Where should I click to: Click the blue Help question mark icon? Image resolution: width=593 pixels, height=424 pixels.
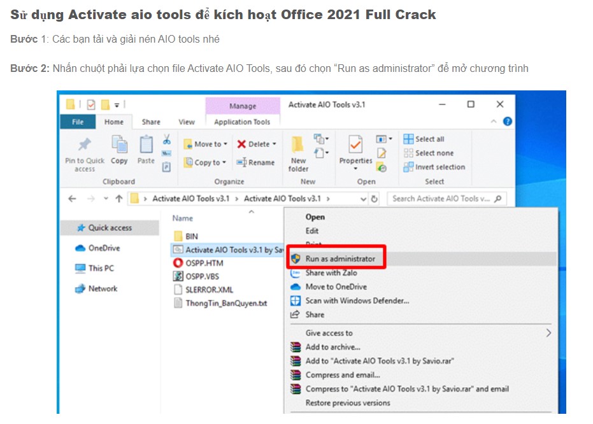508,121
